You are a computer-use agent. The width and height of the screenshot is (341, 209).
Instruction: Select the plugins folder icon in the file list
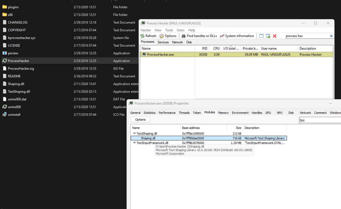[4, 7]
